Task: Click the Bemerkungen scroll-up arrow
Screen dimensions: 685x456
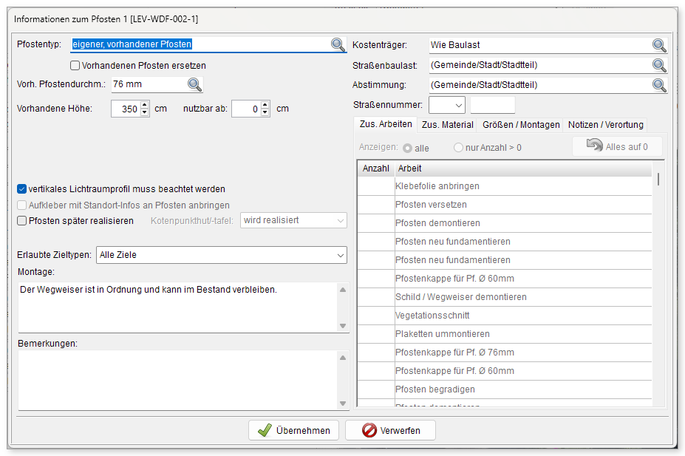Action: (x=343, y=358)
